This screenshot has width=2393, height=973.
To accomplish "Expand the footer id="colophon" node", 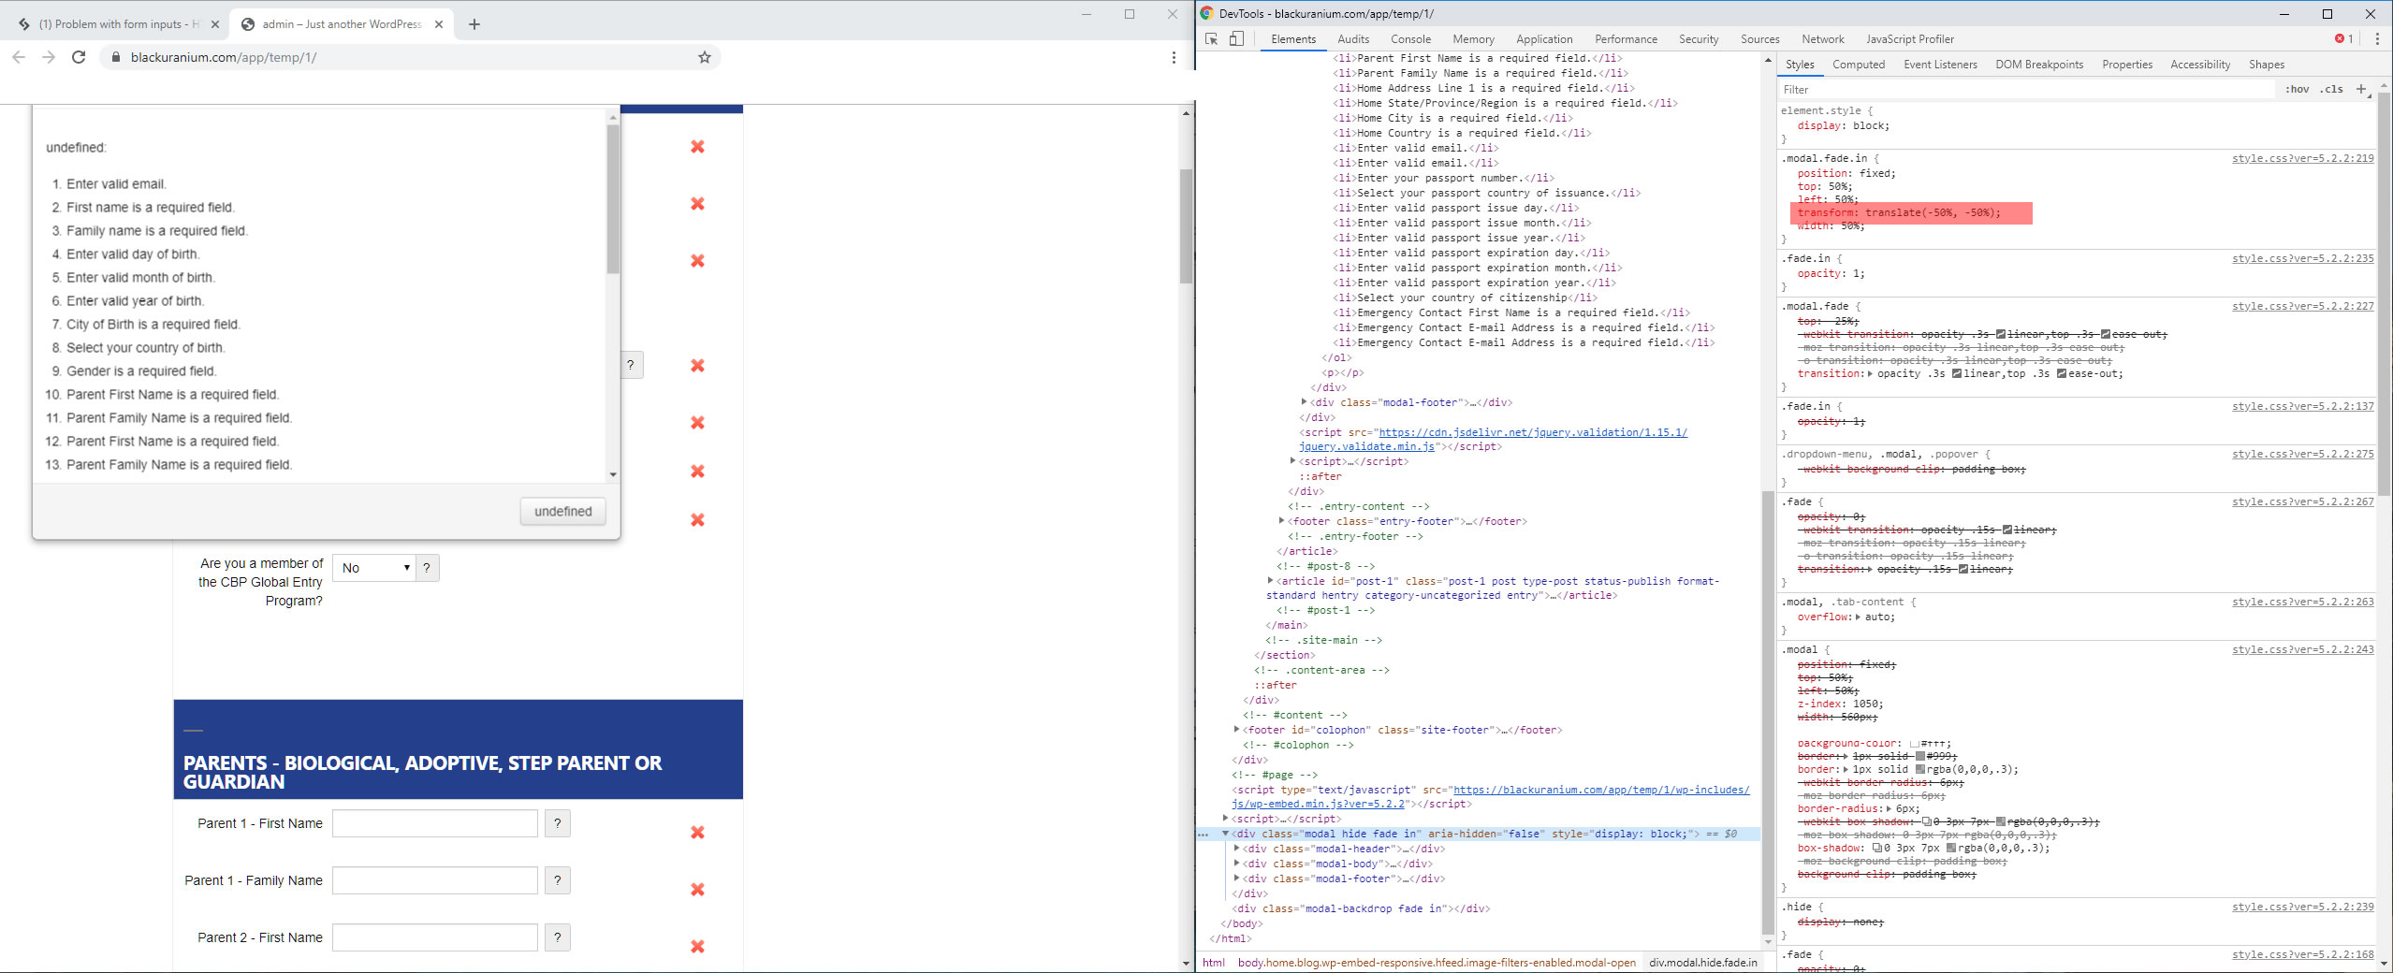I will tap(1237, 730).
